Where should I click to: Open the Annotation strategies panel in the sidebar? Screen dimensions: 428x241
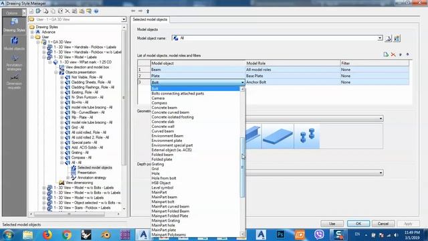click(x=14, y=63)
